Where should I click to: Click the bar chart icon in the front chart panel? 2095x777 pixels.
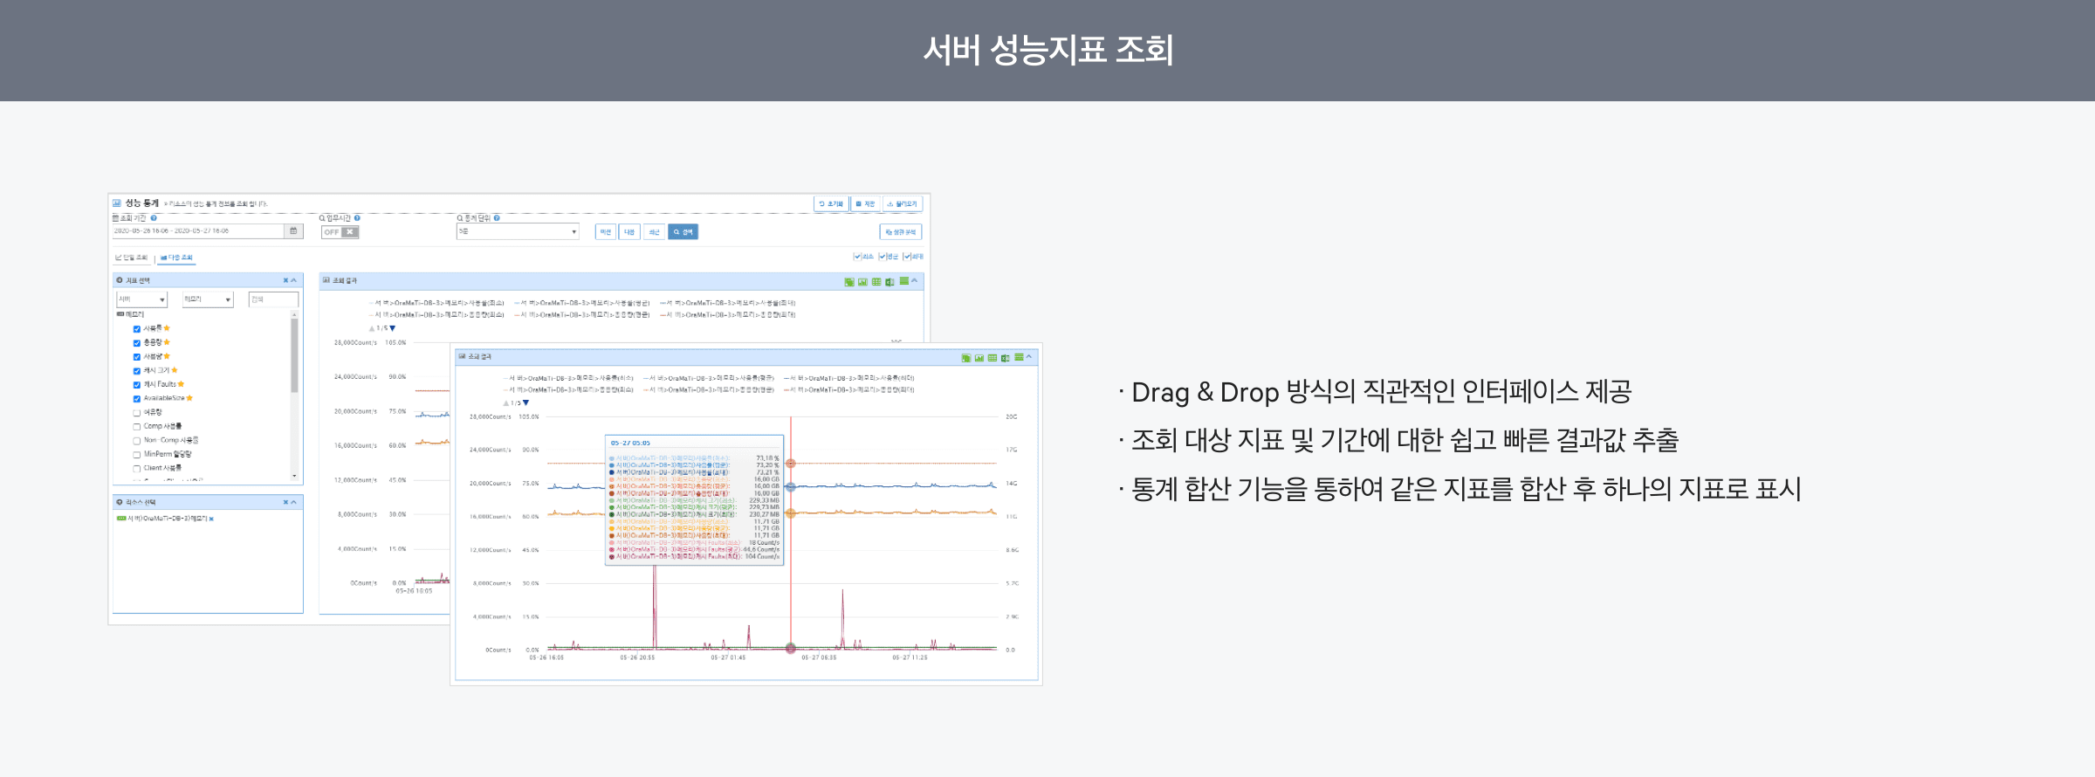point(979,358)
